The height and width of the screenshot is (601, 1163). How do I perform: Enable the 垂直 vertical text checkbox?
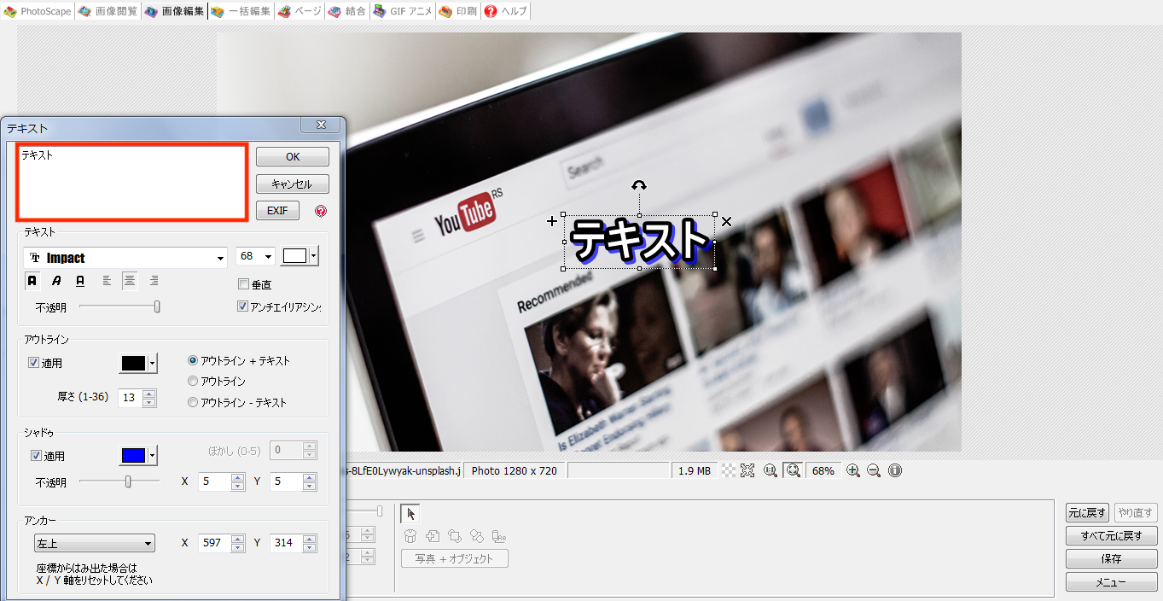(243, 284)
